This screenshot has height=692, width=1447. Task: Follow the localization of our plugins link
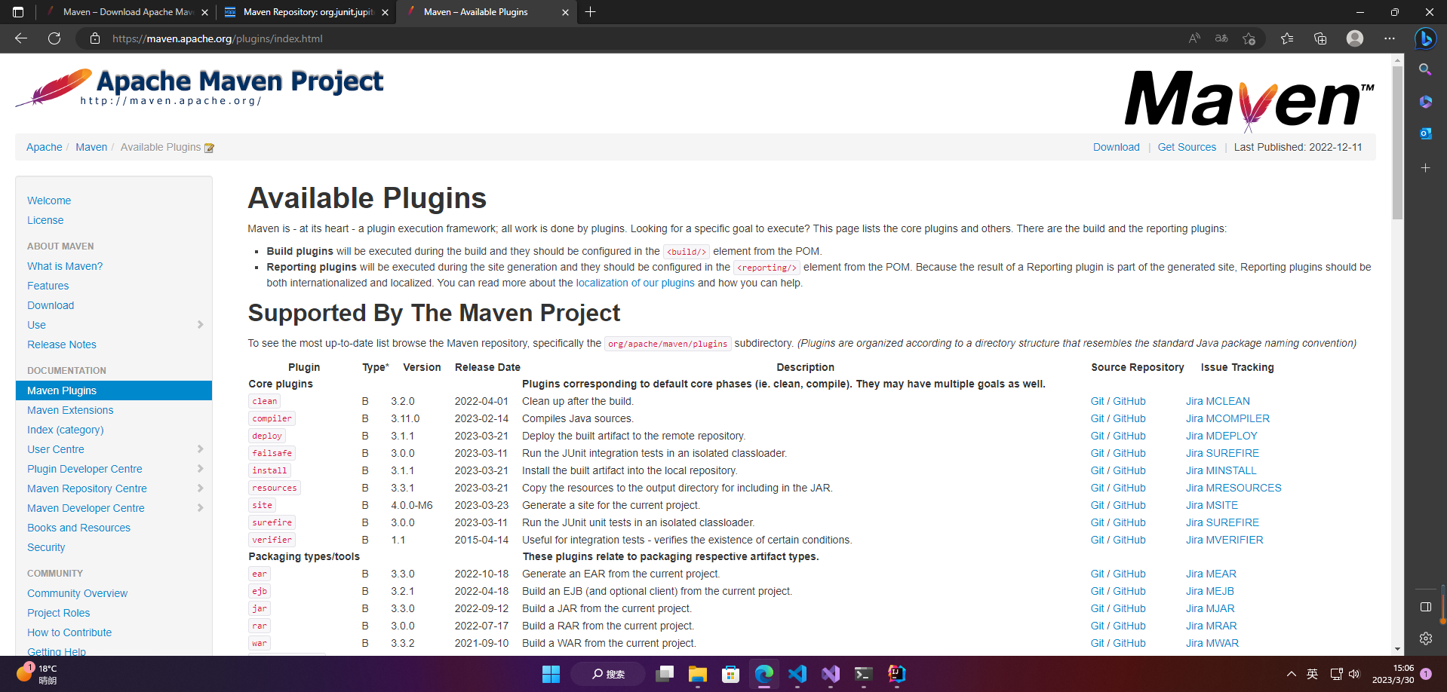(635, 283)
